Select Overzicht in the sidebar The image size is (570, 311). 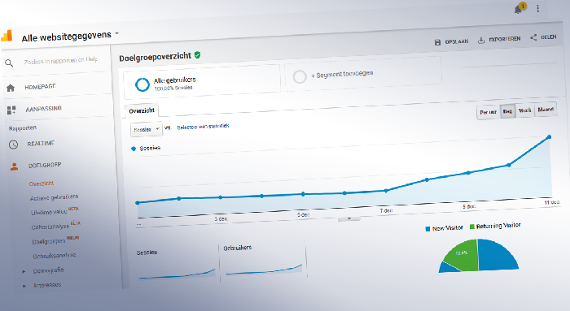coord(42,184)
